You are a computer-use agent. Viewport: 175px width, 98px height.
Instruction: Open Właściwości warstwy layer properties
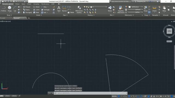tap(79, 10)
